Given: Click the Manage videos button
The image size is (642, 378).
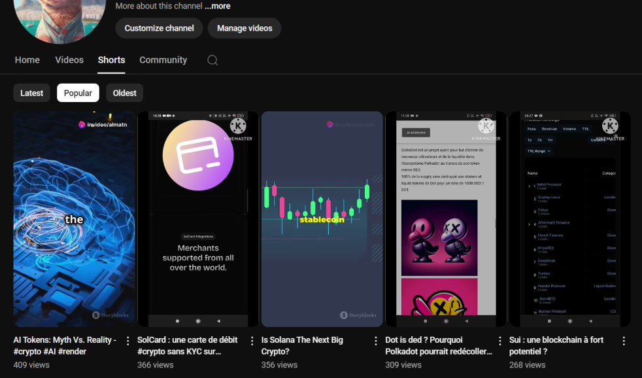Looking at the screenshot, I should (x=245, y=28).
